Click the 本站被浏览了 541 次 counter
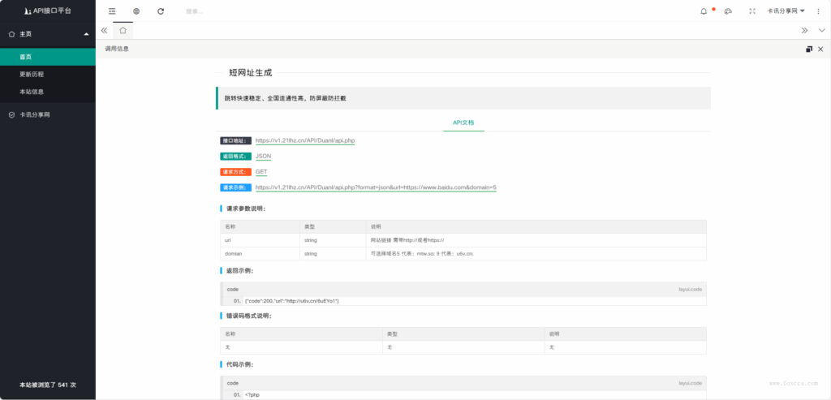This screenshot has width=831, height=400. click(48, 385)
